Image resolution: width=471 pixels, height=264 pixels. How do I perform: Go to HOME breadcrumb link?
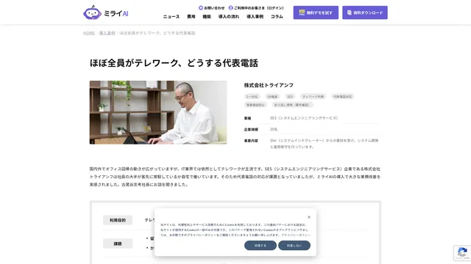click(x=89, y=33)
